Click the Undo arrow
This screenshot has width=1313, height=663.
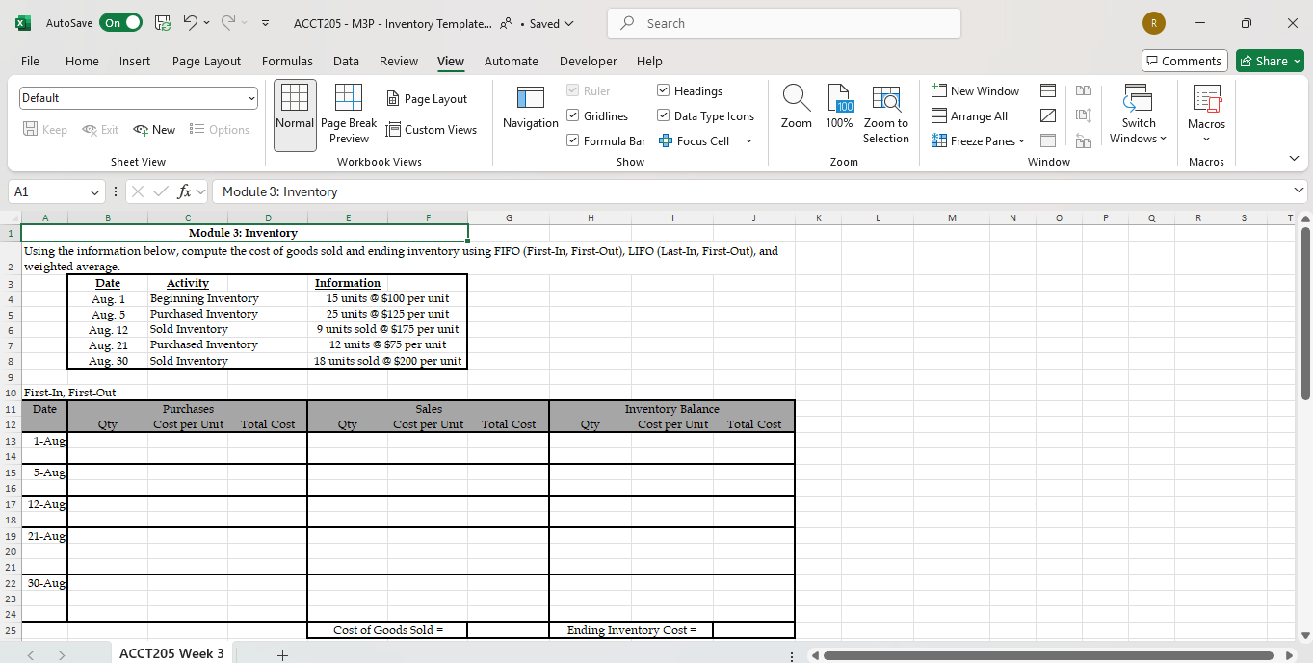[x=191, y=23]
